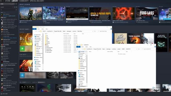
Task: Switch front Explorer to large icons view
Action: tap(155, 88)
